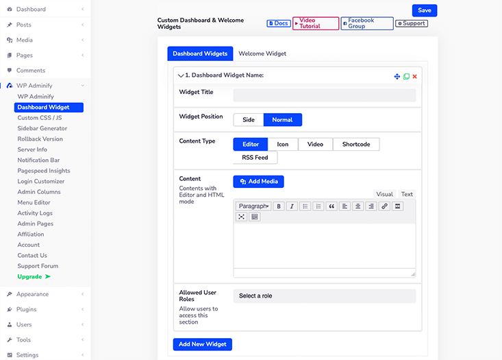Click the Add New Widget button
The image size is (502, 360).
point(202,344)
